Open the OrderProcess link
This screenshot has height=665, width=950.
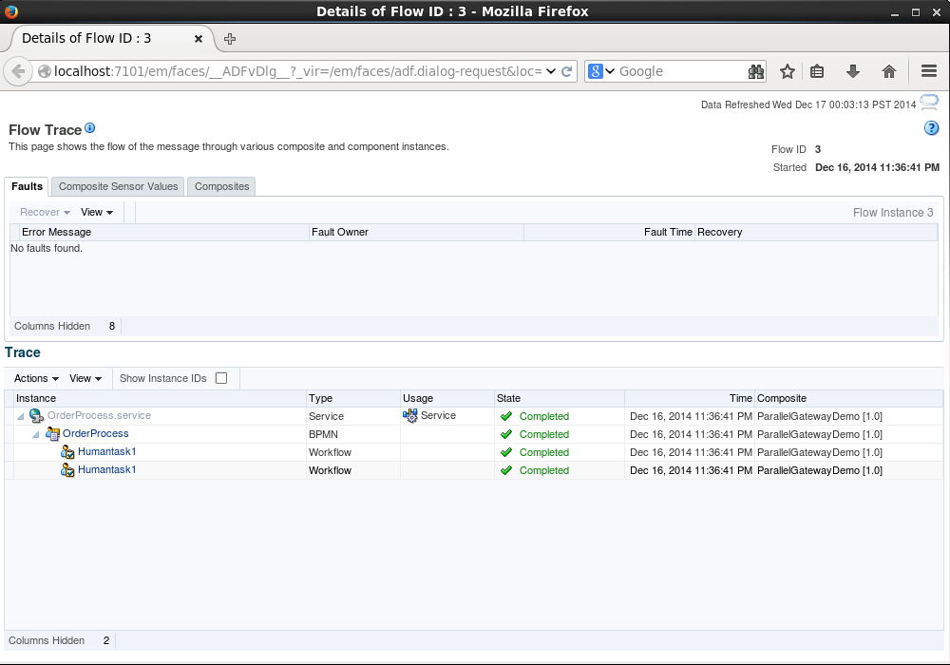[94, 433]
